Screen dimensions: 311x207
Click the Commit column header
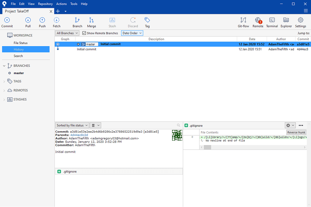click(x=303, y=39)
